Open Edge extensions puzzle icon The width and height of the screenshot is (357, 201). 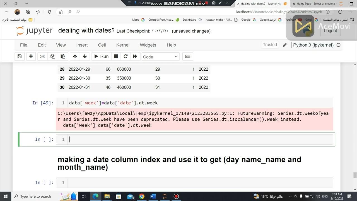point(50,12)
